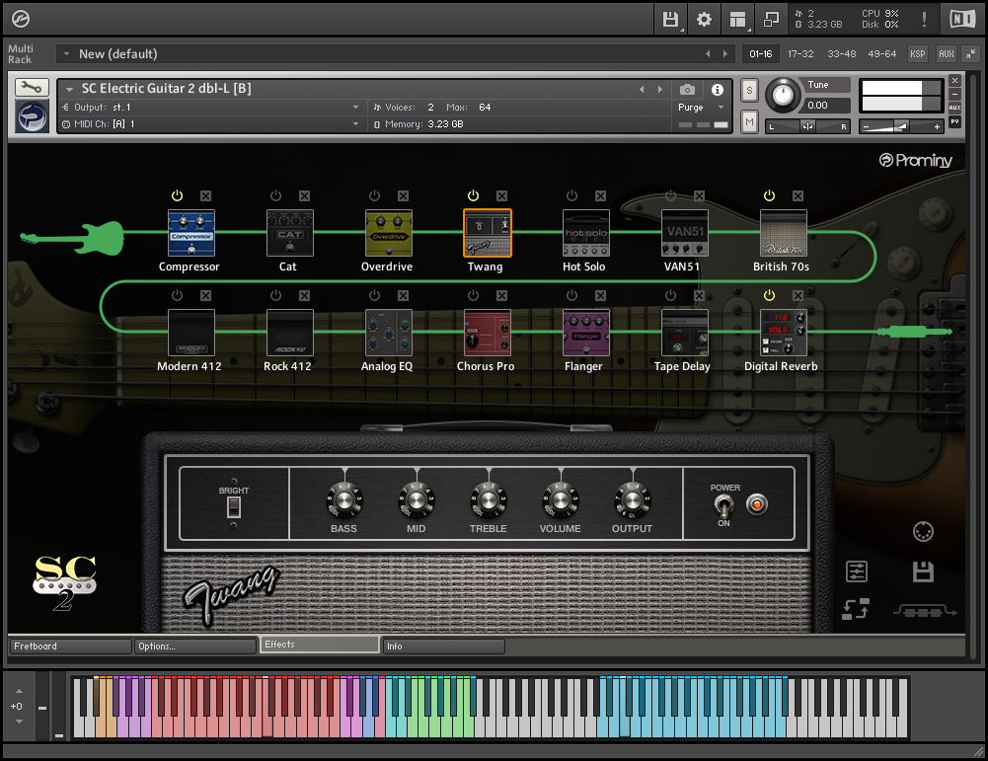
Task: Remove the Compressor with its X button
Action: (x=205, y=195)
